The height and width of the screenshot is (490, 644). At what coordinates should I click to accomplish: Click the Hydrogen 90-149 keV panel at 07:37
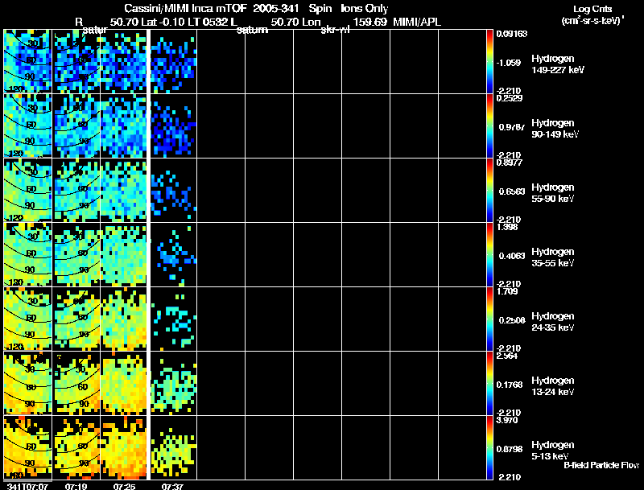(x=172, y=126)
